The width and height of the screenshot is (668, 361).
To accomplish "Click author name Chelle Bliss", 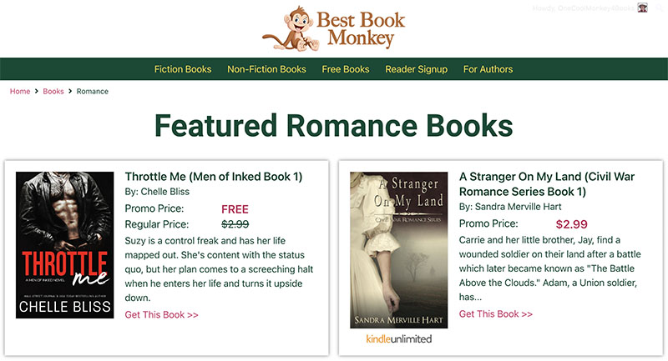I will [165, 193].
